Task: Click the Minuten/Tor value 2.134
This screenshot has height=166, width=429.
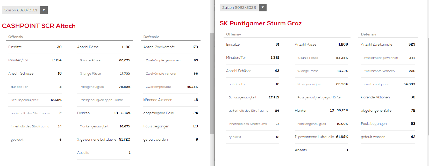Action: tap(57, 60)
